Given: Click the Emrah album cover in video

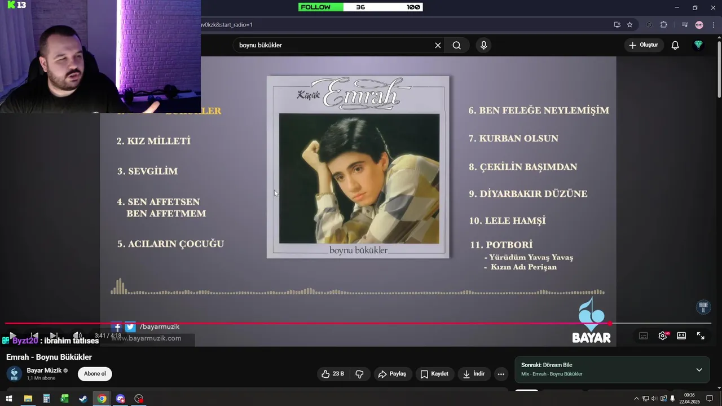Looking at the screenshot, I should pos(359,167).
